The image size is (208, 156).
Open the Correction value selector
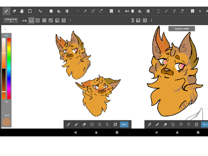point(11,20)
